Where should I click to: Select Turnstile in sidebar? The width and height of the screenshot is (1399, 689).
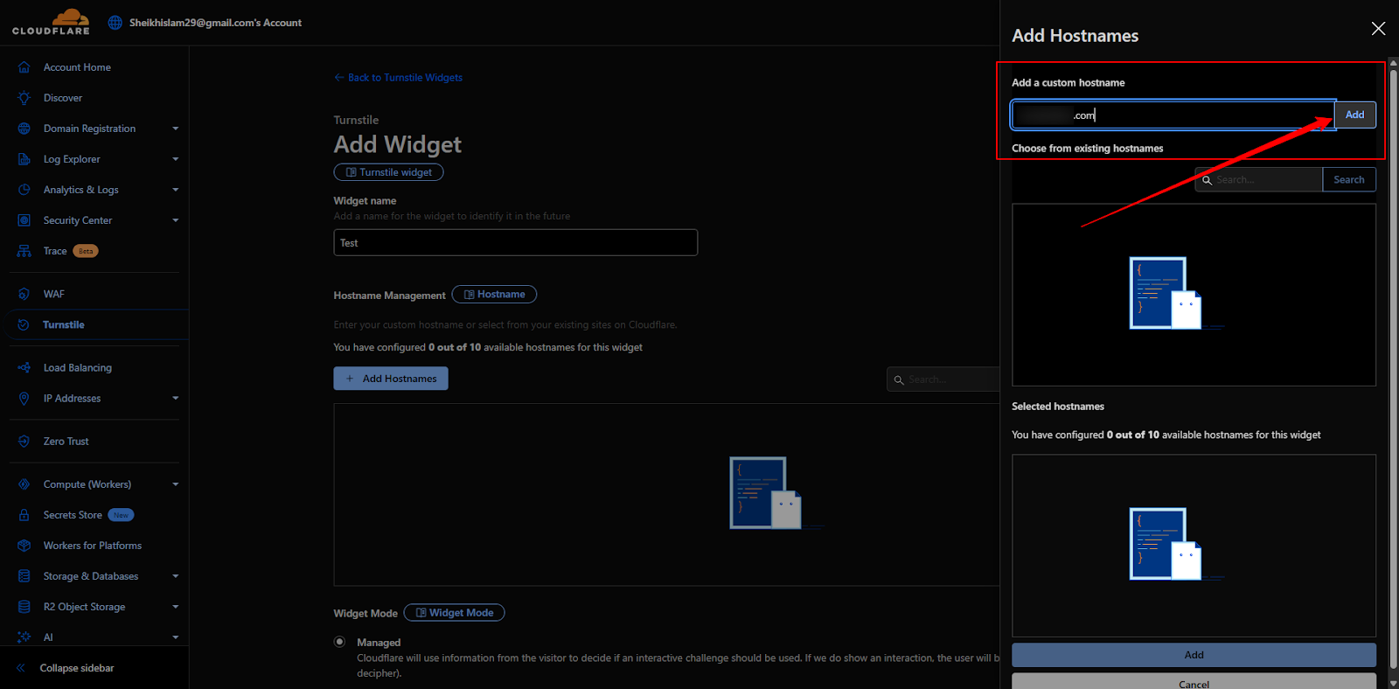(64, 324)
